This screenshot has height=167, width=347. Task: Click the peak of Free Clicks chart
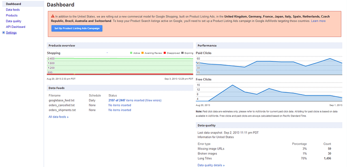pyautogui.click(x=232, y=85)
